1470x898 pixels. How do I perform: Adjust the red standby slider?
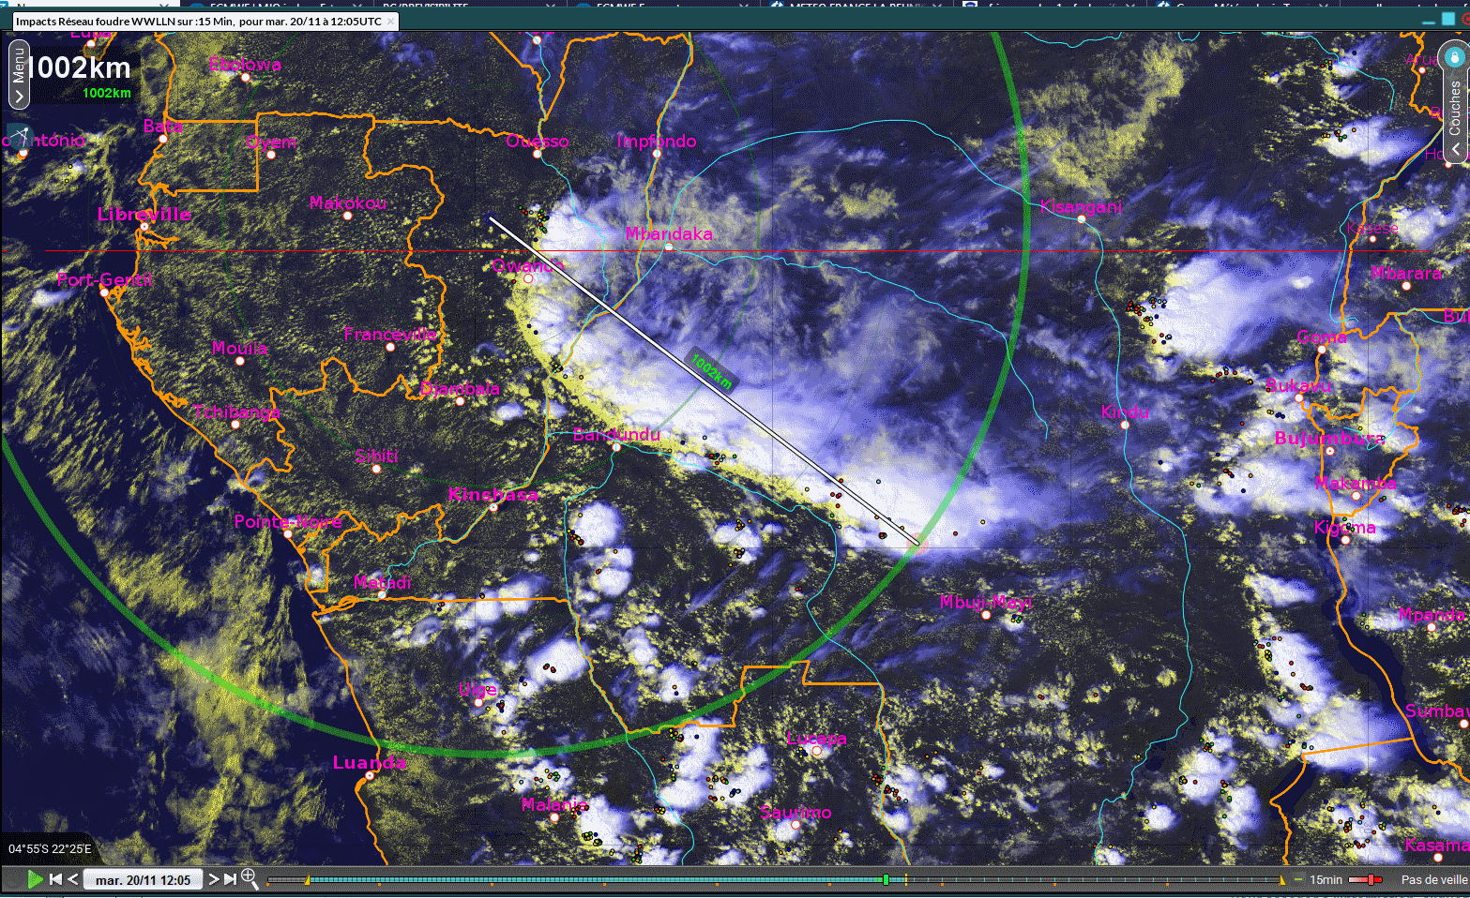coord(1371,879)
